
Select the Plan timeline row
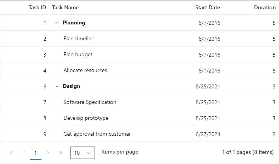click(79, 39)
